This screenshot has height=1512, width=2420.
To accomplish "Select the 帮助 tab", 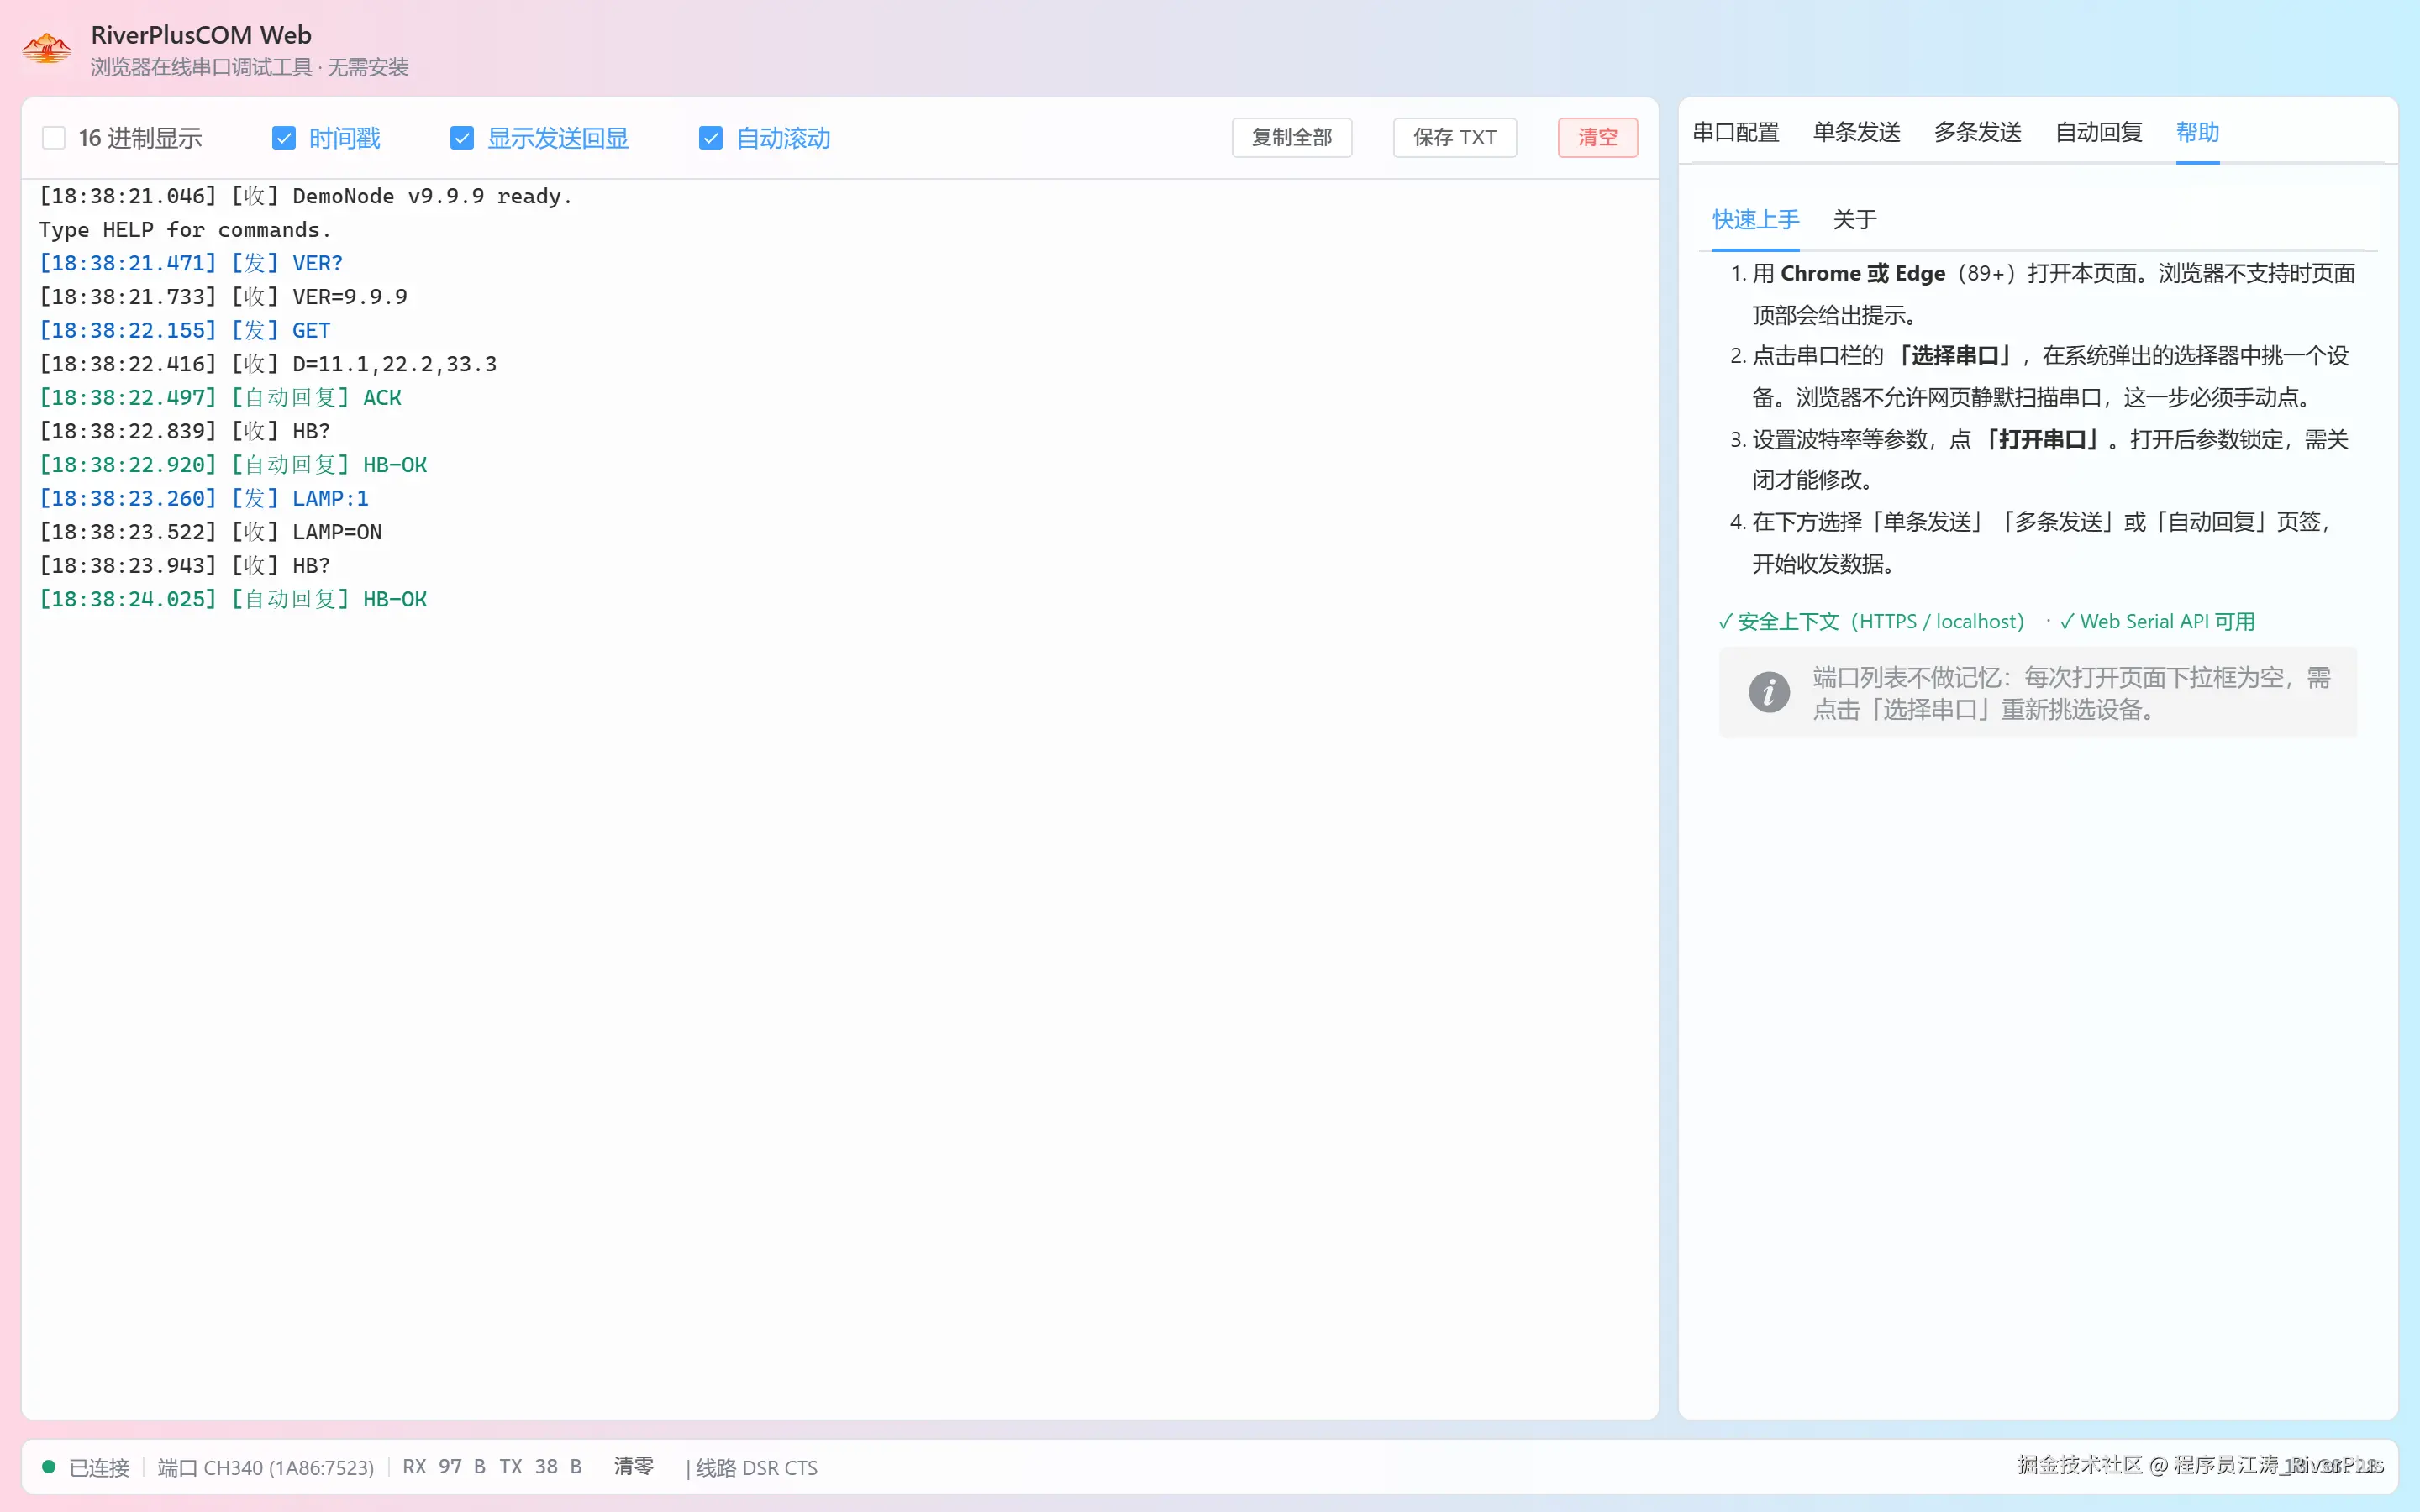I will [x=2197, y=132].
